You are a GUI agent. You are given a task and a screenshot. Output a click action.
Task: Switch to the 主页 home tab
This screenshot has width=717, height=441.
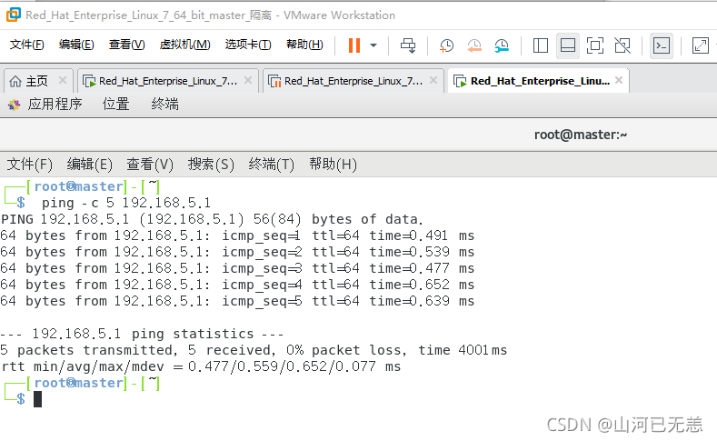[36, 81]
